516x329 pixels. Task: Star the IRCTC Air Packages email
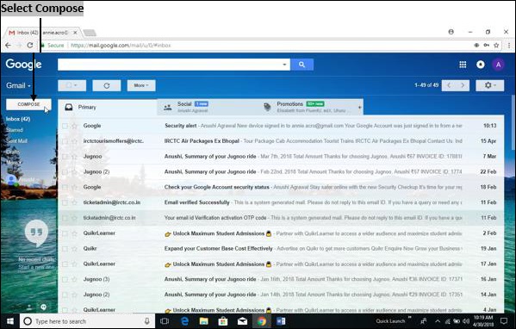coord(75,141)
